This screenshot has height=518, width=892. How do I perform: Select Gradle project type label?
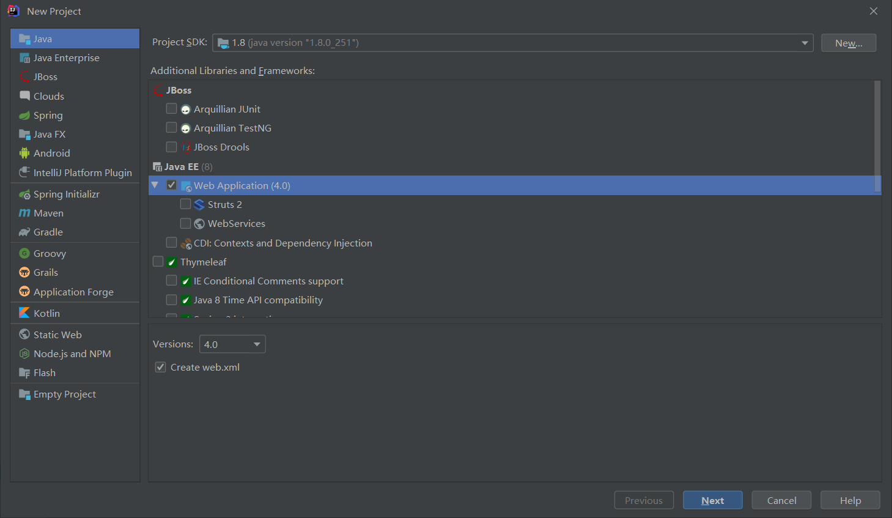48,232
